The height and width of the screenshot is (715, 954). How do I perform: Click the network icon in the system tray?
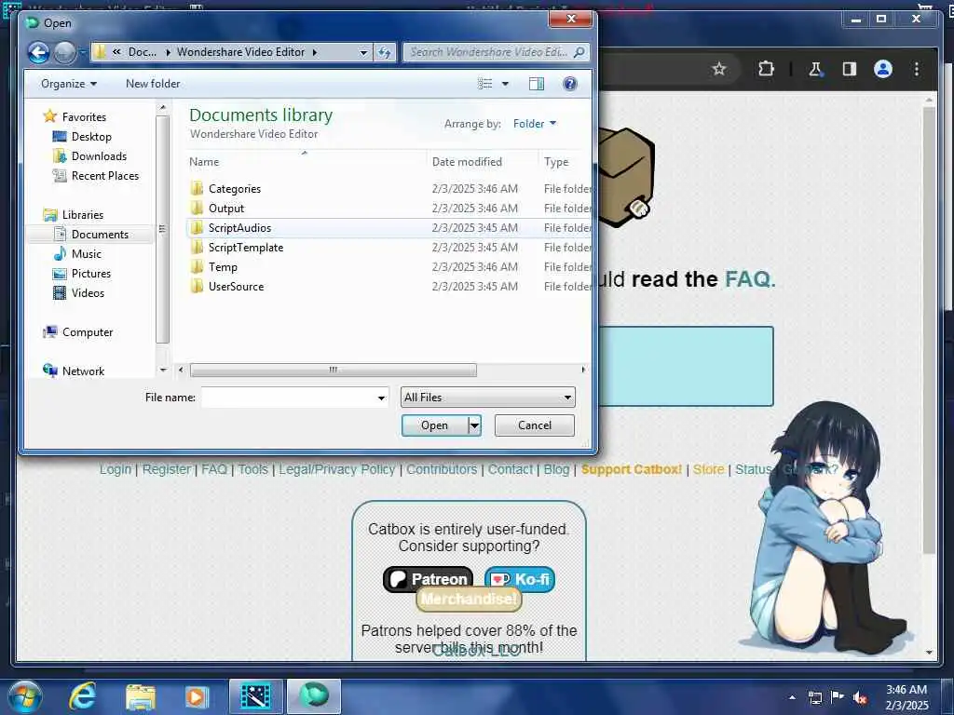pos(814,697)
